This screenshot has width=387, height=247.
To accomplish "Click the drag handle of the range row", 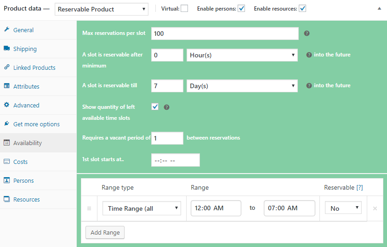I will pyautogui.click(x=89, y=208).
